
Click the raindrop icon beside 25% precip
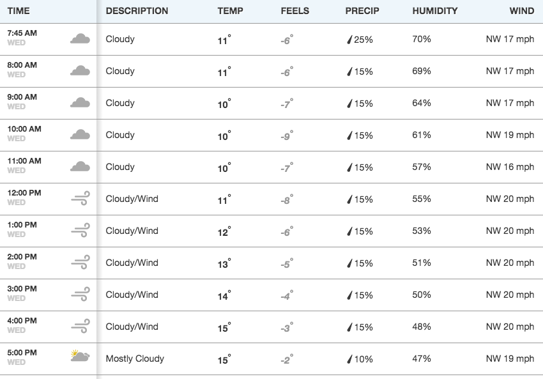coord(349,40)
